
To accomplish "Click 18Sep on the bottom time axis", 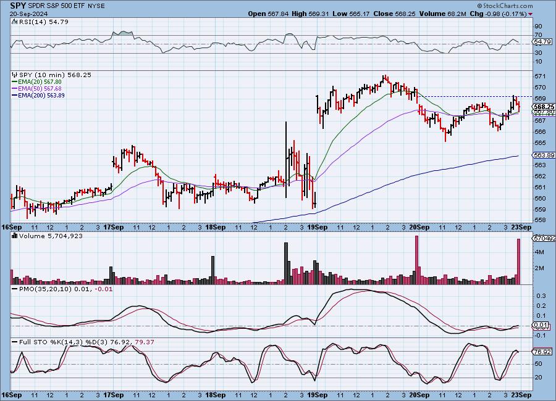I will click(x=216, y=395).
